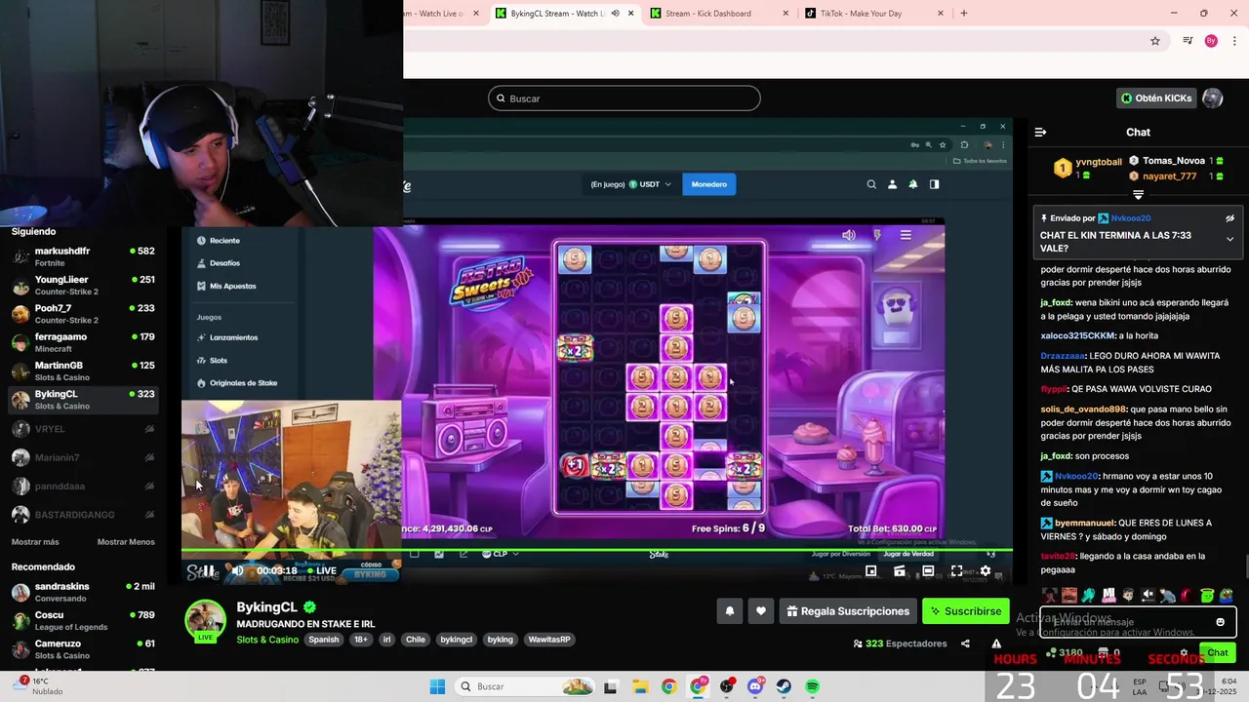The height and width of the screenshot is (702, 1249).
Task: Click Slots in the Stake sidebar
Action: 219,361
